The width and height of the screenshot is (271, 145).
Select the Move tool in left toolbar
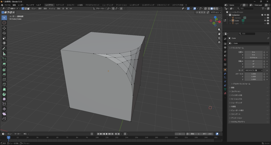pos(4,28)
